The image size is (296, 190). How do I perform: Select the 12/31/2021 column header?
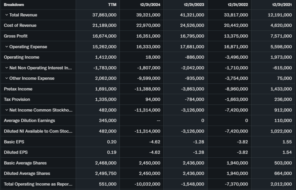click(282, 5)
